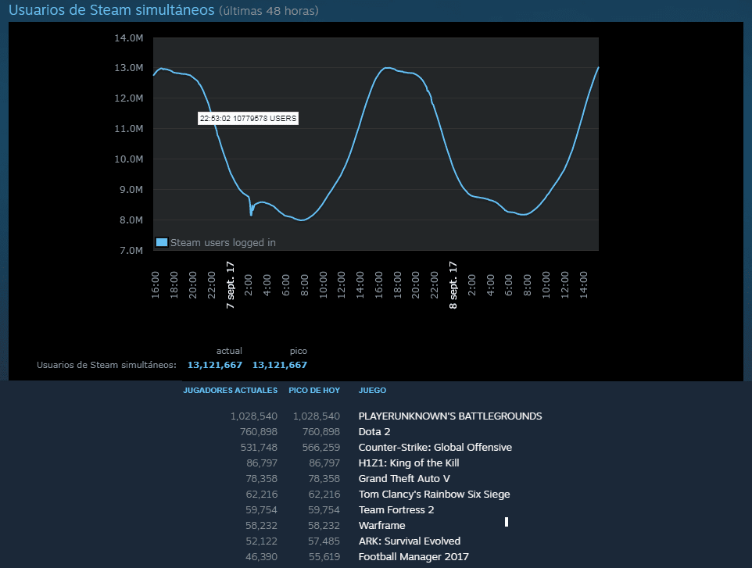This screenshot has height=568, width=752.
Task: Select H1Z1 current players value 86,797
Action: coord(262,463)
